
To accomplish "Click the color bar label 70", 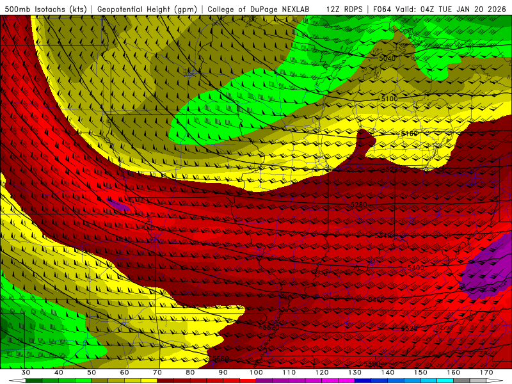I will click(157, 372).
